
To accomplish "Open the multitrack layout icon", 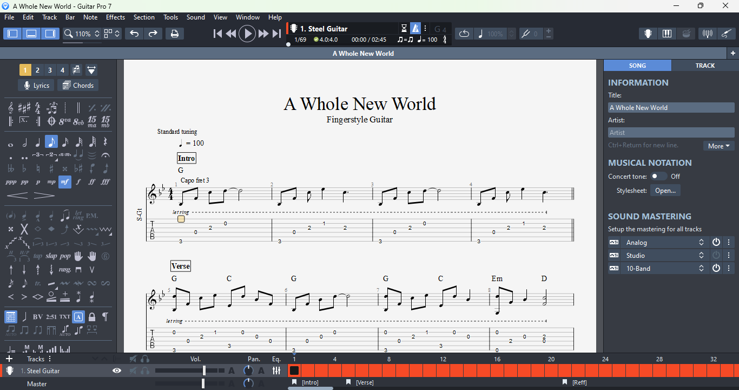I will [76, 70].
